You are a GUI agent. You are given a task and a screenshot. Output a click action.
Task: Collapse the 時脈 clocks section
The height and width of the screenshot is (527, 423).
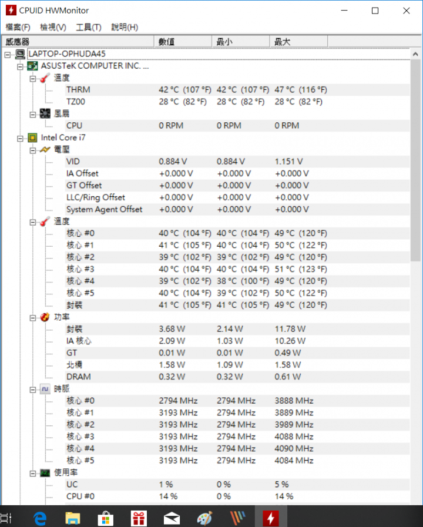32,390
